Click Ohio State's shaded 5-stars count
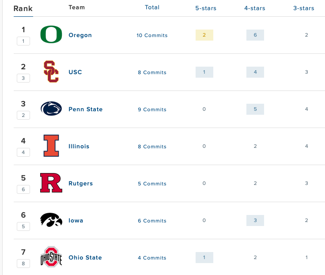The width and height of the screenshot is (325, 275). tap(204, 257)
